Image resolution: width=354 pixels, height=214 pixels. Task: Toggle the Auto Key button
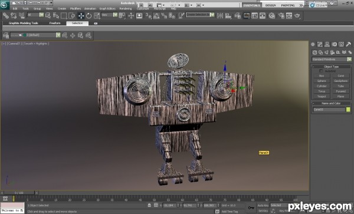[x=263, y=205]
